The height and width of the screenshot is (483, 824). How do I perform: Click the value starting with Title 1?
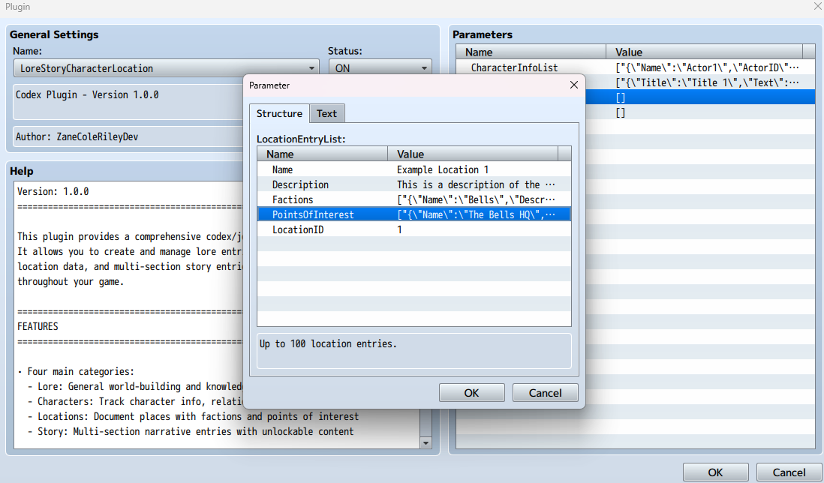[x=708, y=82]
